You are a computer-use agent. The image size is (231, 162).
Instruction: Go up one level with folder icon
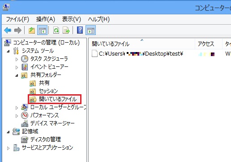click(32, 30)
